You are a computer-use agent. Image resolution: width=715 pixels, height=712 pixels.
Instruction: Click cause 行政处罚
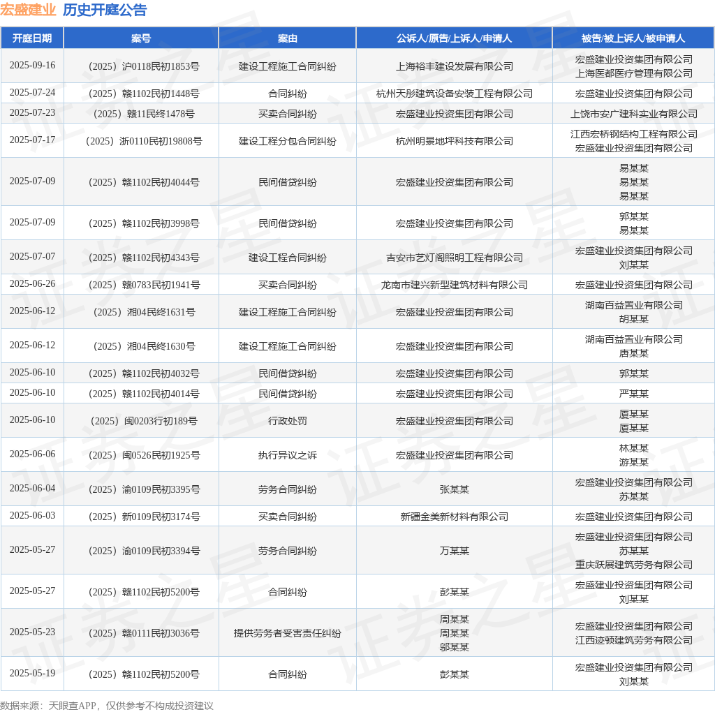coord(287,421)
